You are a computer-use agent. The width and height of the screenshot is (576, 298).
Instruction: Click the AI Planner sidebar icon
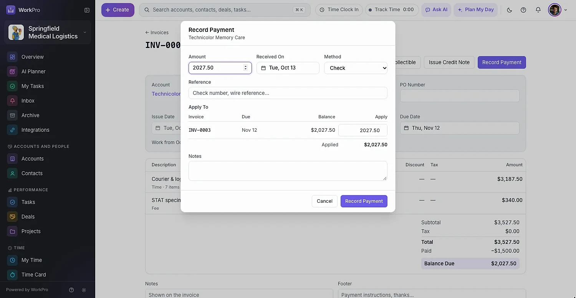tap(12, 71)
